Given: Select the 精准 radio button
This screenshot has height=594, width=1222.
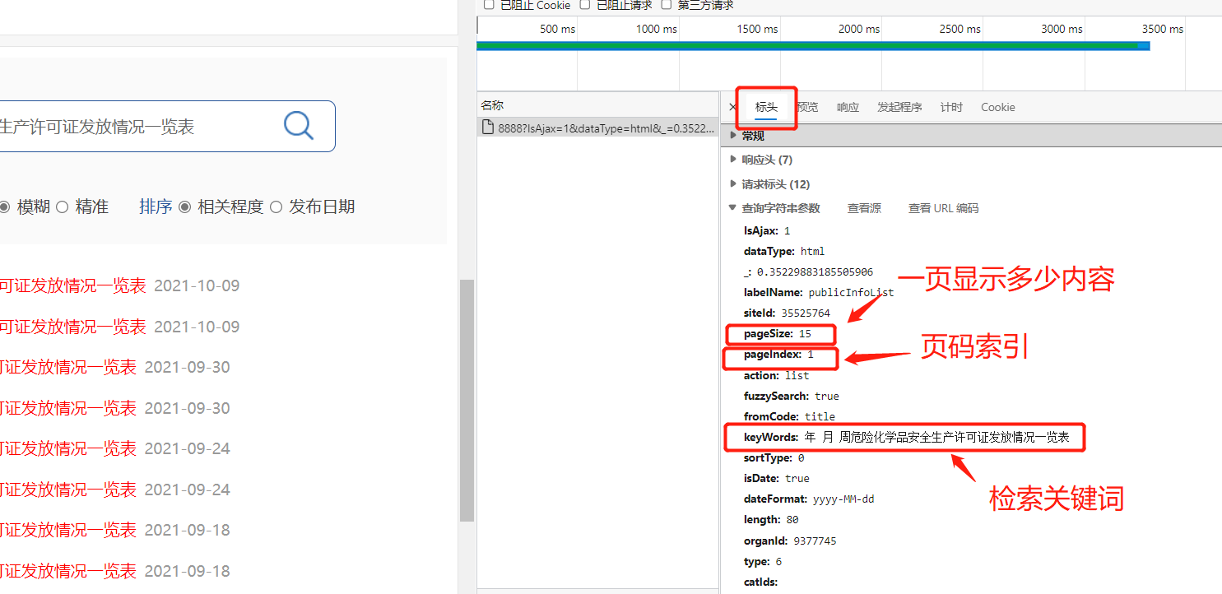Looking at the screenshot, I should point(62,207).
